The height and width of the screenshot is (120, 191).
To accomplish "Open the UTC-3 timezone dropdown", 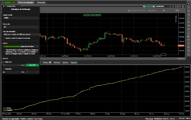I will point(173,119).
